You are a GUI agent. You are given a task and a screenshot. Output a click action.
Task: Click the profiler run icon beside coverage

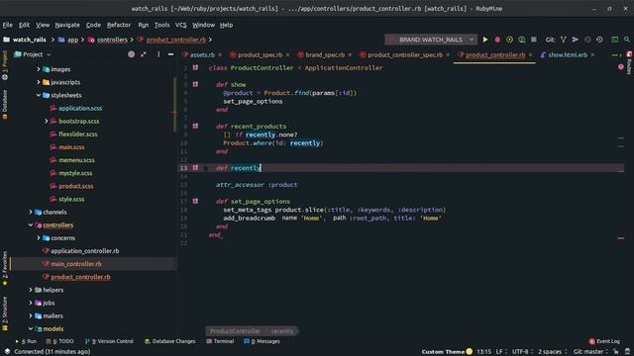pos(522,40)
